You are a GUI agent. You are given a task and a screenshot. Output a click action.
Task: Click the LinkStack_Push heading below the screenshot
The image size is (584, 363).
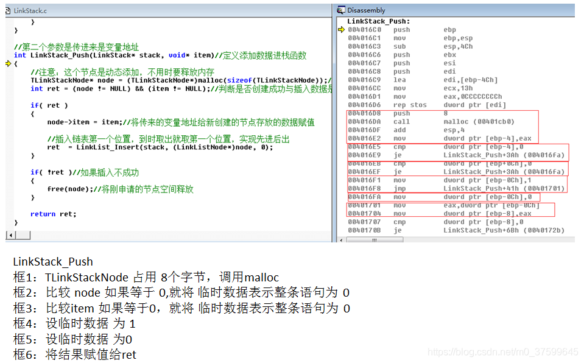point(53,262)
